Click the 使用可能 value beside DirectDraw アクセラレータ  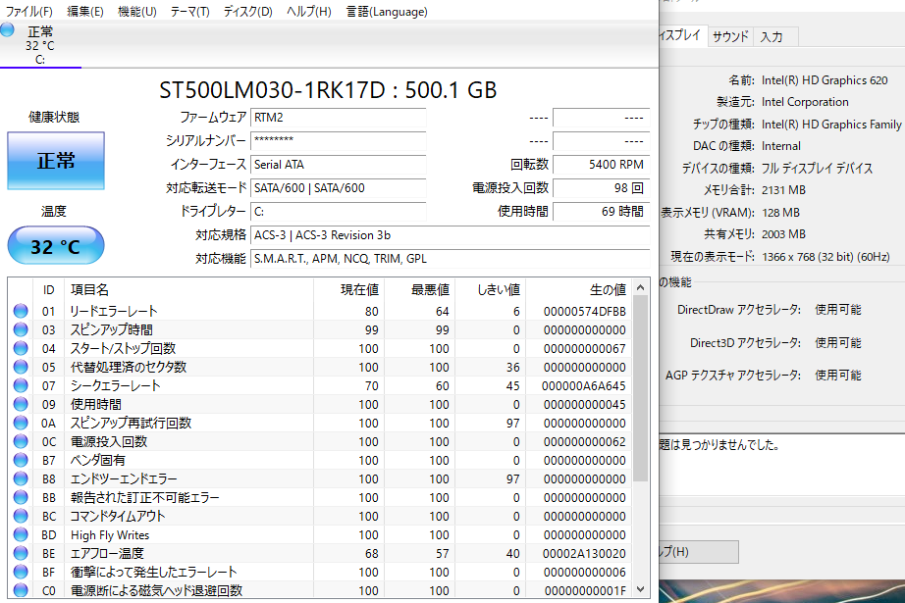(x=838, y=310)
